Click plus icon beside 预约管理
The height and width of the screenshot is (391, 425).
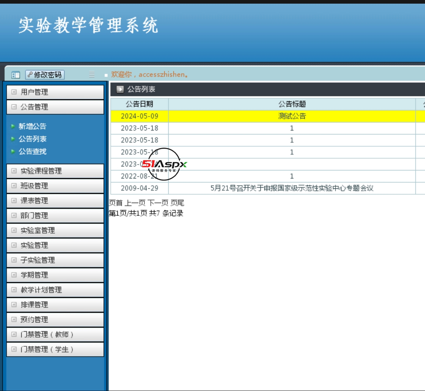tap(14, 320)
